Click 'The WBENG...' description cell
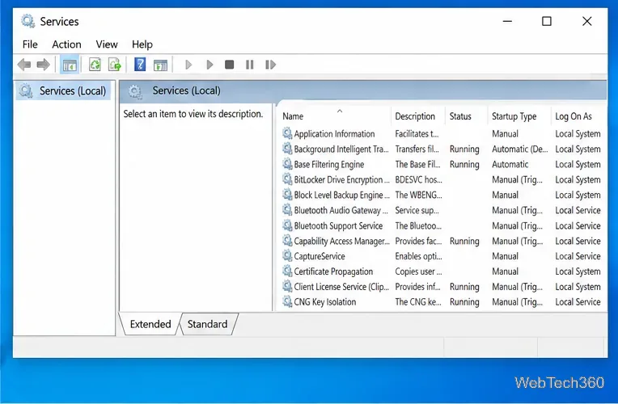 418,196
